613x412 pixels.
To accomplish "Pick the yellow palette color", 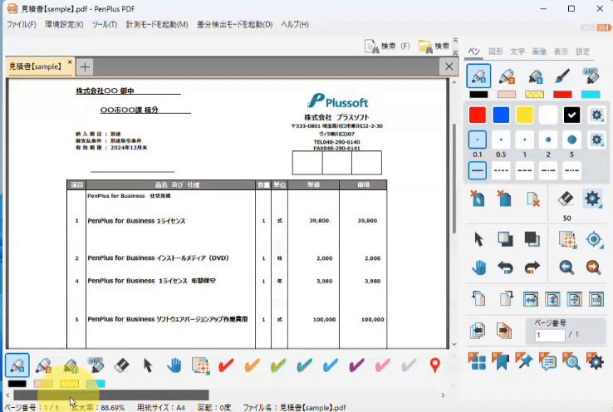I will pos(525,115).
